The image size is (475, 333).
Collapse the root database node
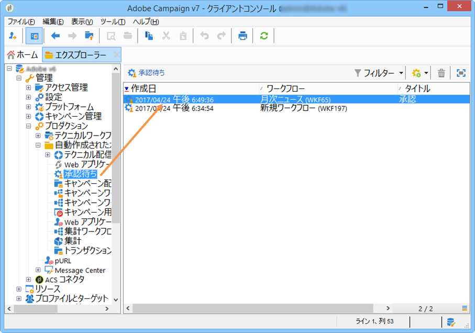(x=9, y=69)
